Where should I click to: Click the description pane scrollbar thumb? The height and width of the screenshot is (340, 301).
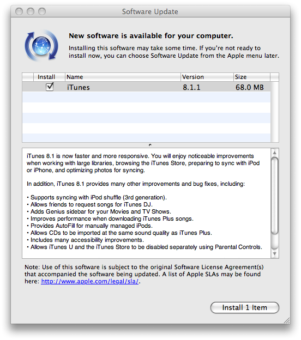coord(274,196)
